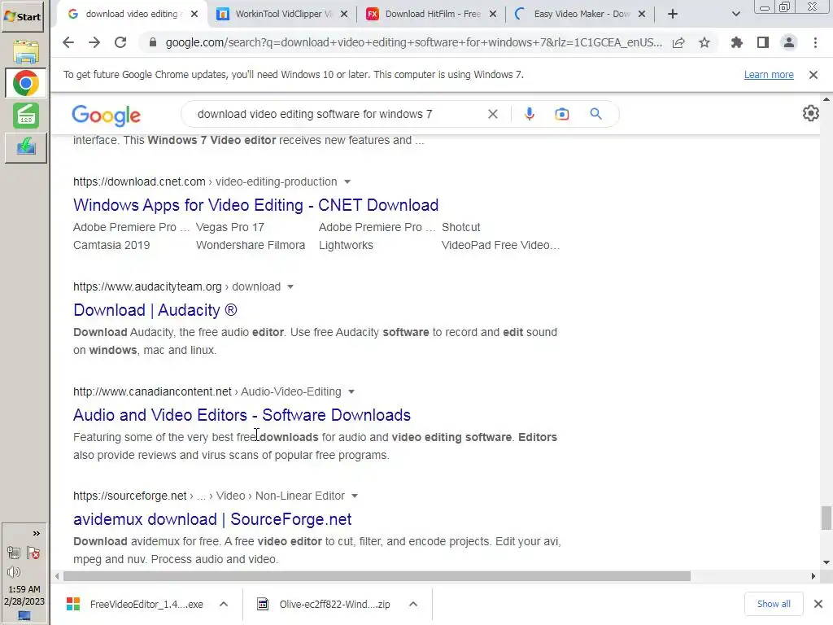
Task: Open Olive zip download options arrow
Action: point(413,605)
